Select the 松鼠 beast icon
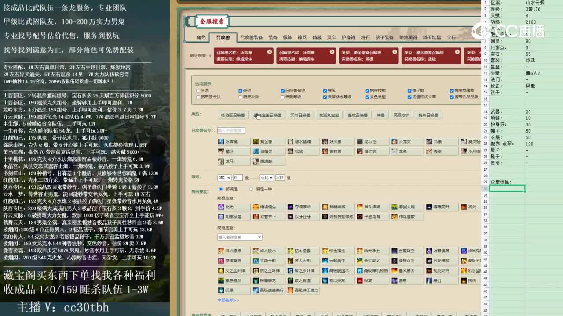 pos(303,151)
